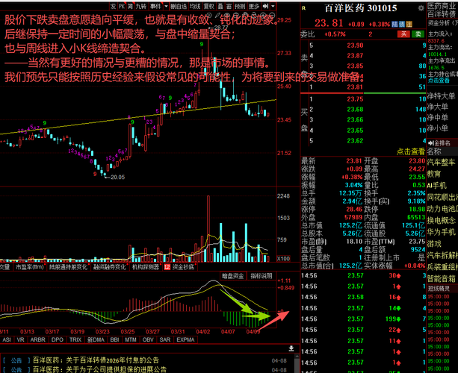
Task: Switch indicator to 新DMA
Action: pos(96,339)
